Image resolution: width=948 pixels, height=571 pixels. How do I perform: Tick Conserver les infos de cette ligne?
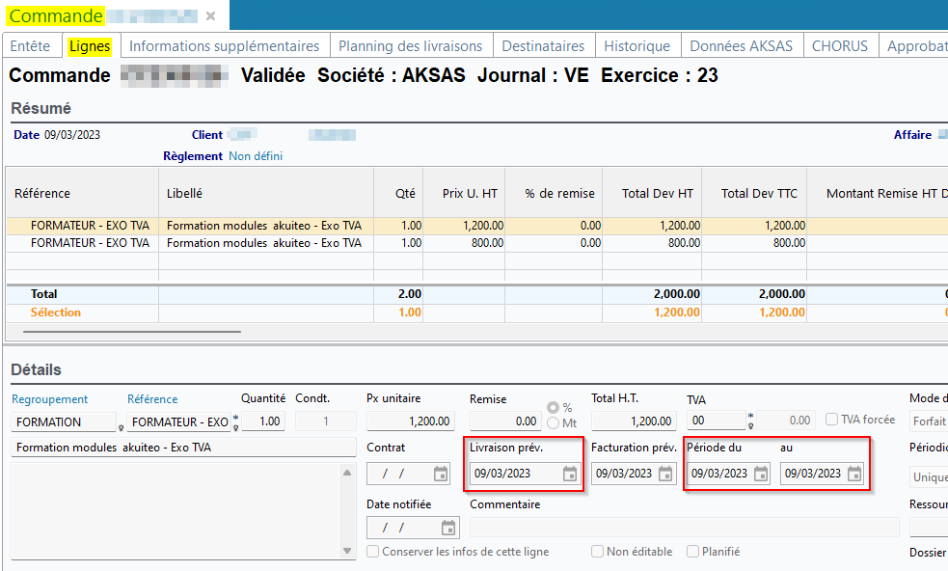point(373,552)
